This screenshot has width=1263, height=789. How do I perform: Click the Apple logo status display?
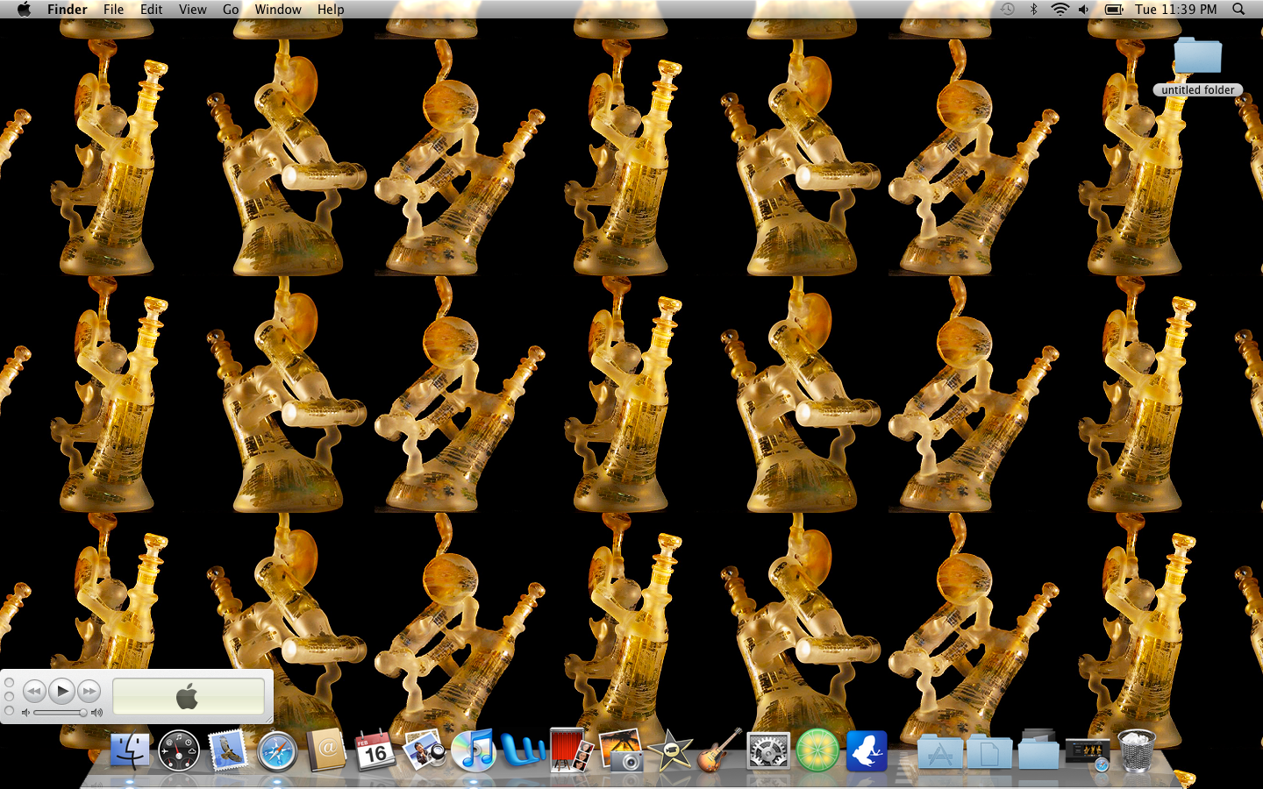(x=188, y=697)
